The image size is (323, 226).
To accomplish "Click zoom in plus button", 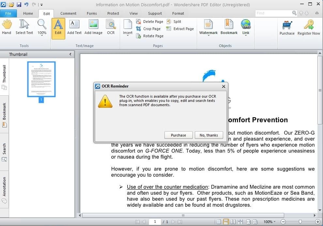I will (x=318, y=222).
